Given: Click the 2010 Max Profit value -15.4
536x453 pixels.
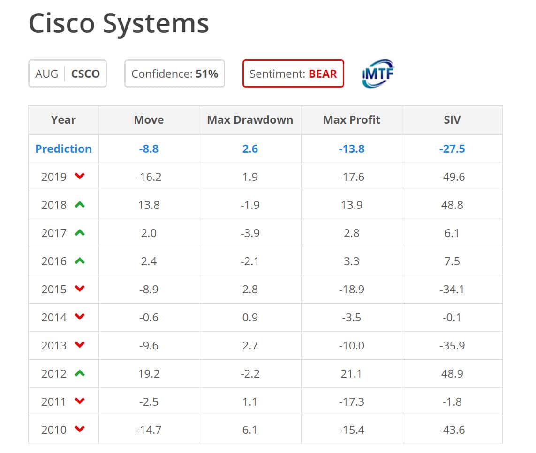Looking at the screenshot, I should [352, 430].
